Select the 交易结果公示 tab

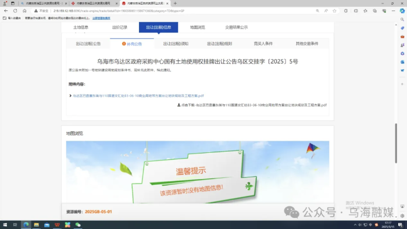(237, 27)
